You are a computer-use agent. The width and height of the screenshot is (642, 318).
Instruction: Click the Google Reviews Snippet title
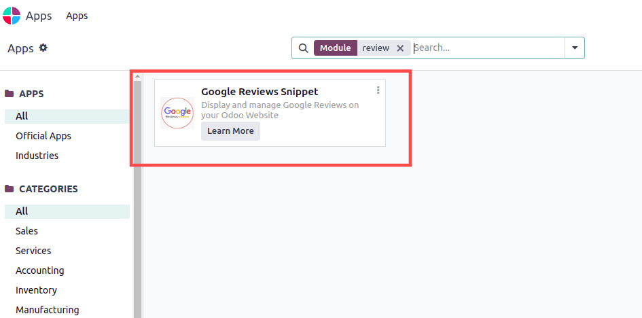pos(260,91)
